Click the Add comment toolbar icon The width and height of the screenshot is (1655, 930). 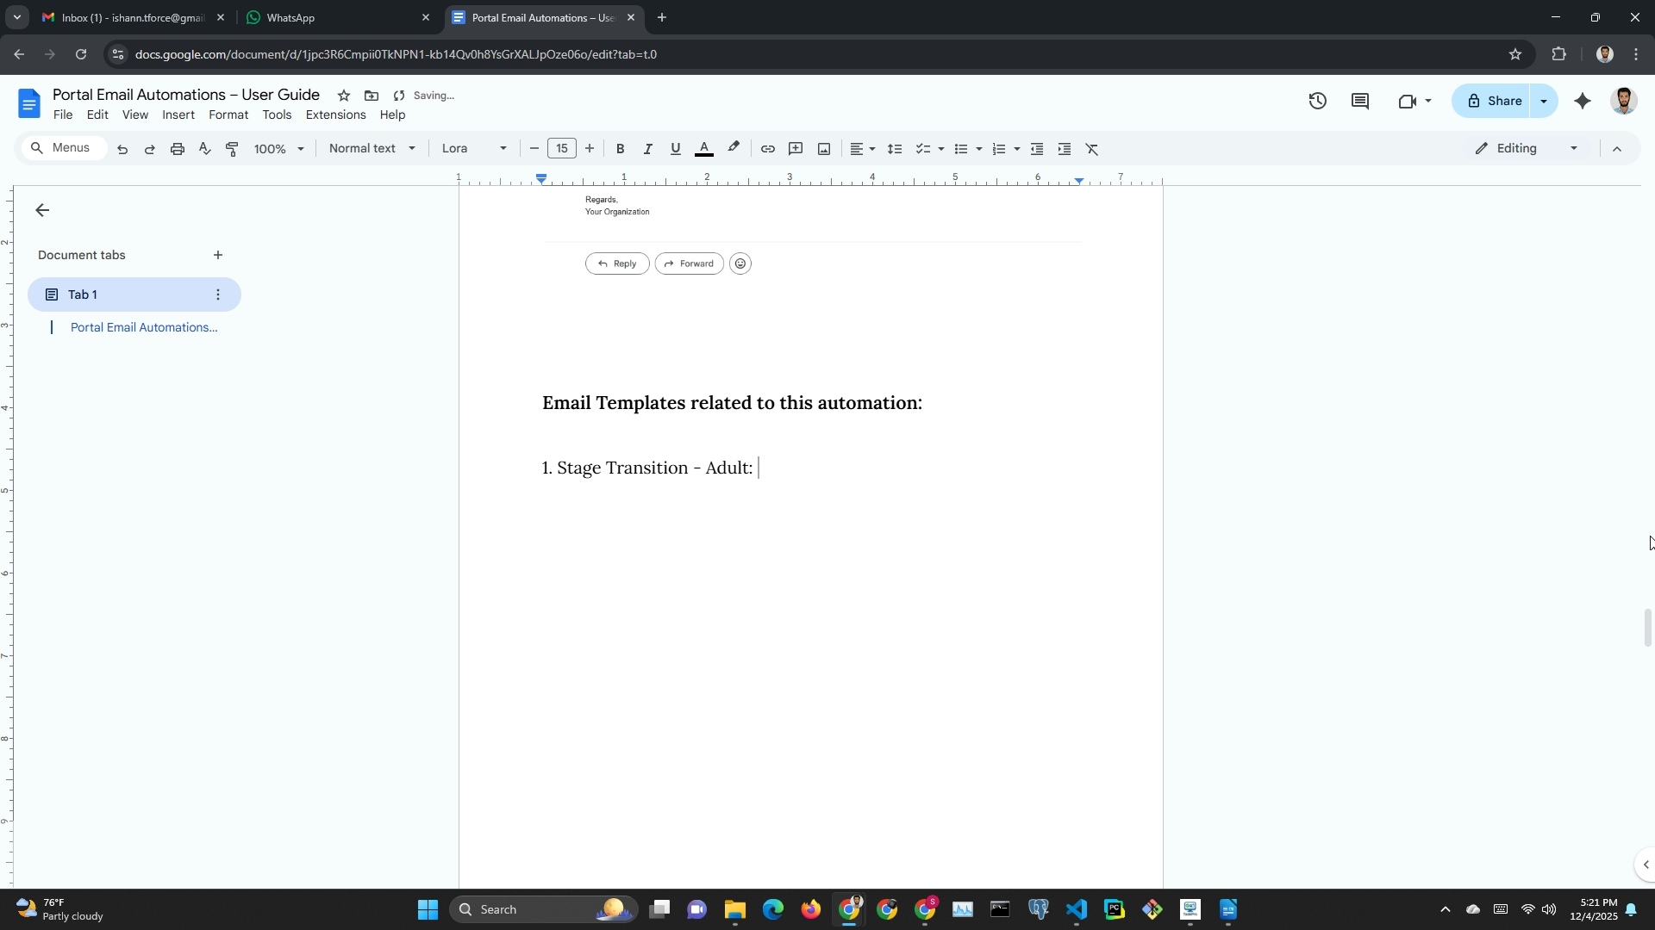[796, 149]
